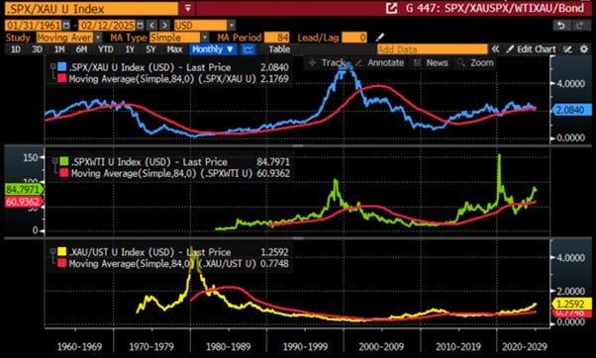Screen dimensions: 596x358
Task: Click the green .SPXWTI series color swatch
Action: pyautogui.click(x=64, y=162)
